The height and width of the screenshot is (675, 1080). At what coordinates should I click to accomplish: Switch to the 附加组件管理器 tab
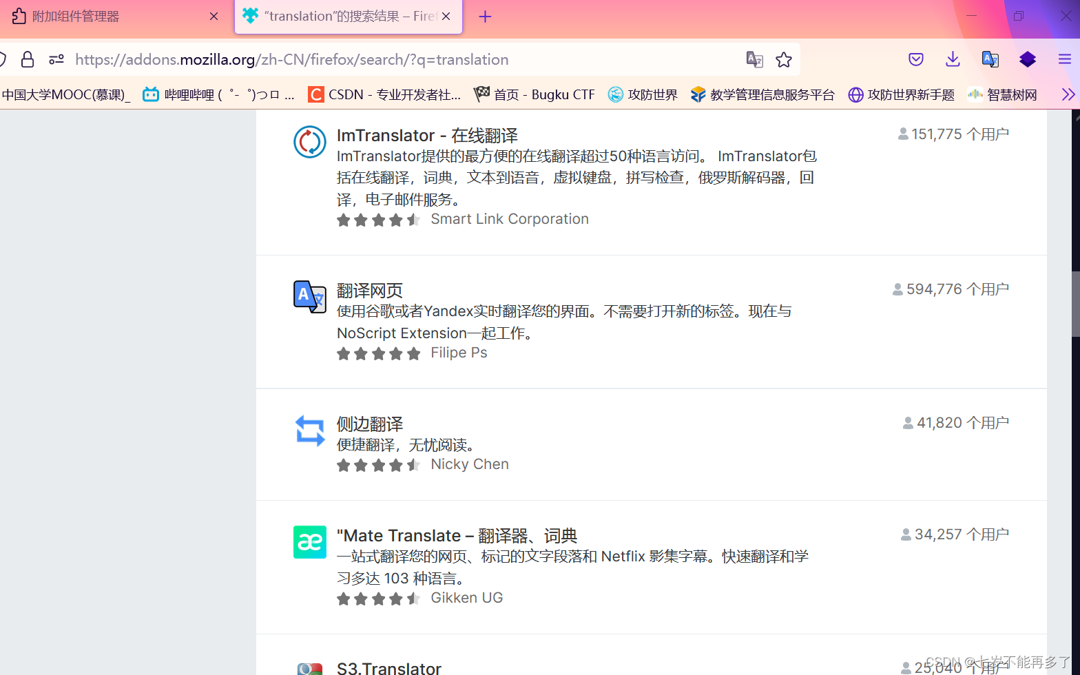coord(114,17)
